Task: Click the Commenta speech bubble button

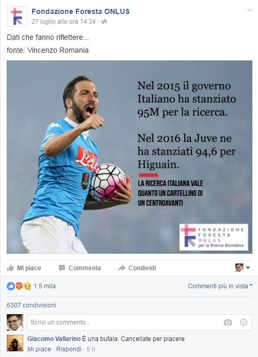Action: (x=80, y=268)
